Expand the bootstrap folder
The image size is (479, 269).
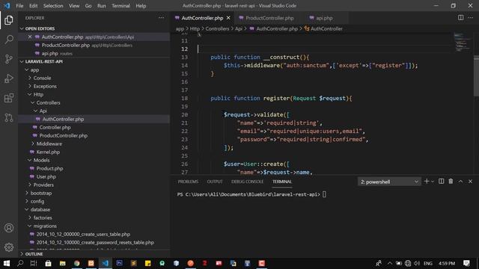pos(41,193)
